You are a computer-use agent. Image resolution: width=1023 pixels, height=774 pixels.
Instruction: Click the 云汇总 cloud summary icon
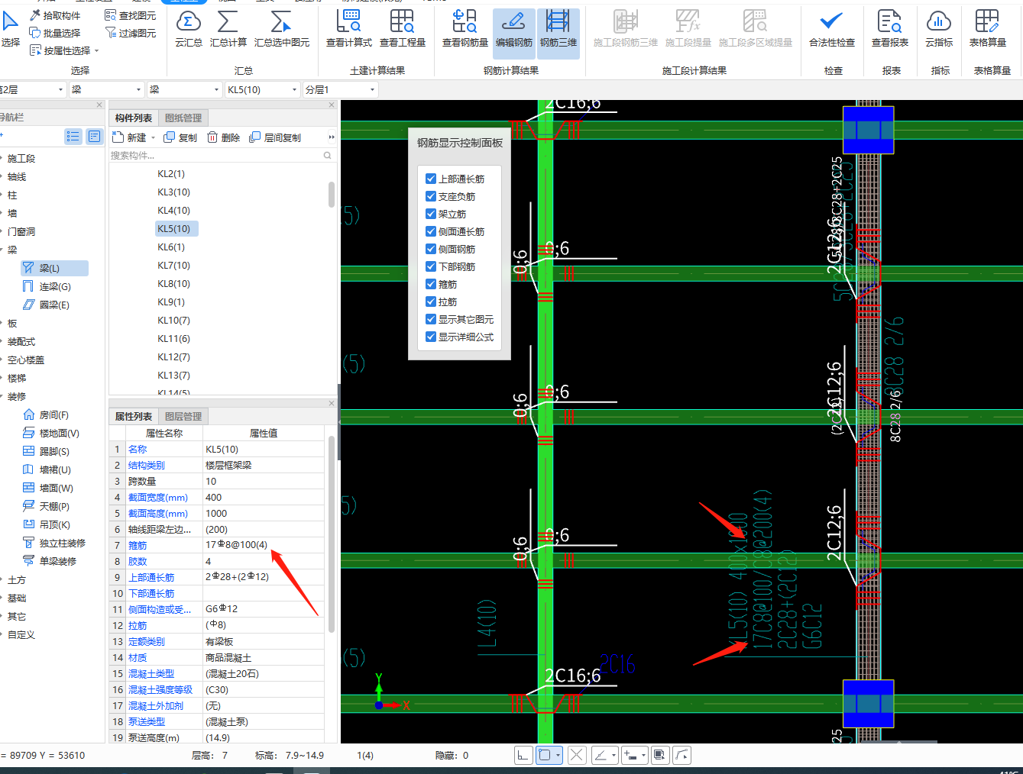(189, 28)
